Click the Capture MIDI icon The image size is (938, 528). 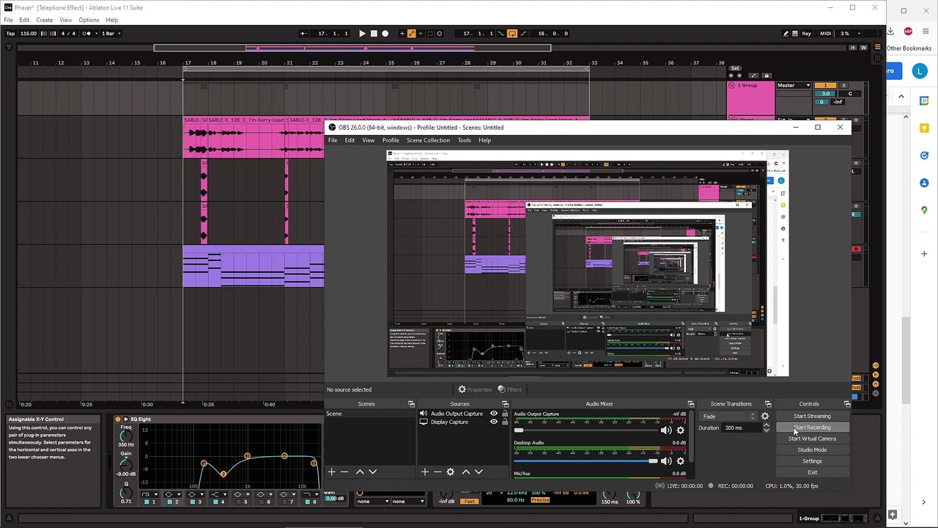pyautogui.click(x=430, y=34)
